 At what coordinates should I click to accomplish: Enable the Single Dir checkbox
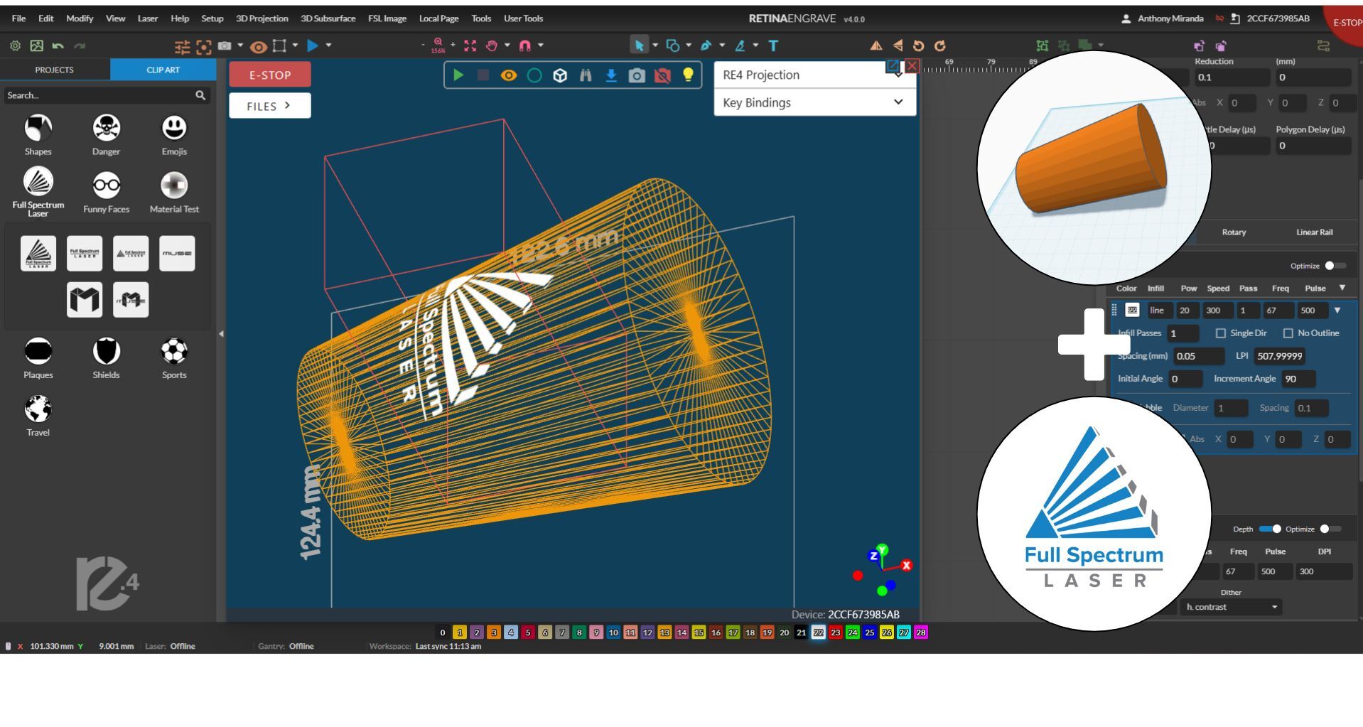tap(1222, 333)
